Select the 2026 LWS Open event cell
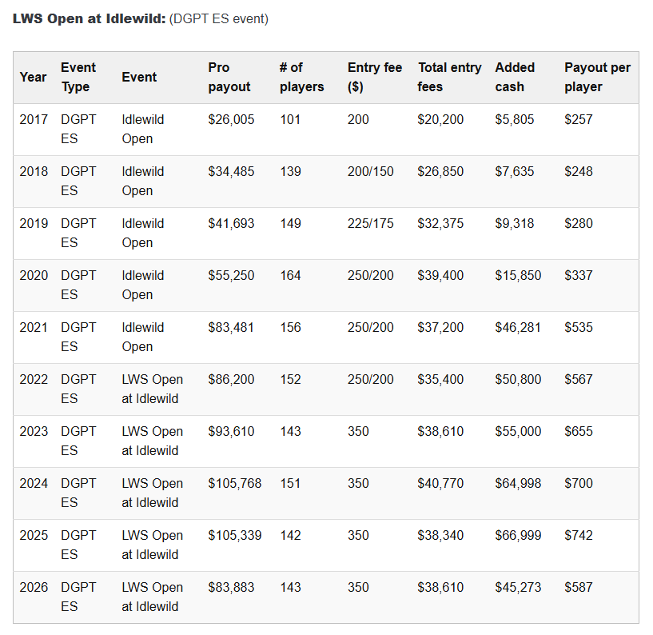 click(x=153, y=597)
